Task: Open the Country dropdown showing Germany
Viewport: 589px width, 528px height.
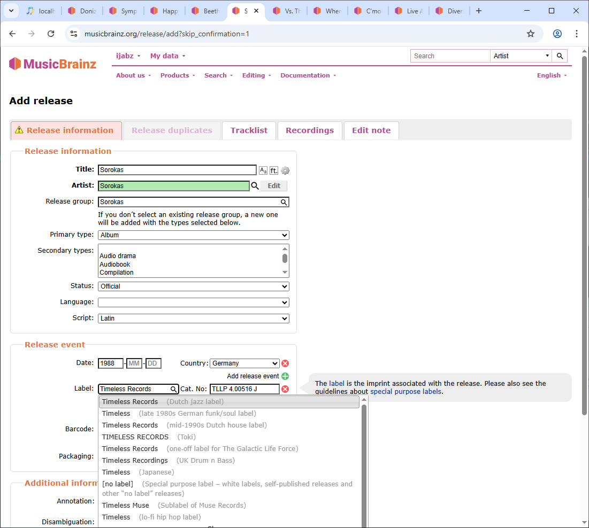Action: pyautogui.click(x=244, y=363)
